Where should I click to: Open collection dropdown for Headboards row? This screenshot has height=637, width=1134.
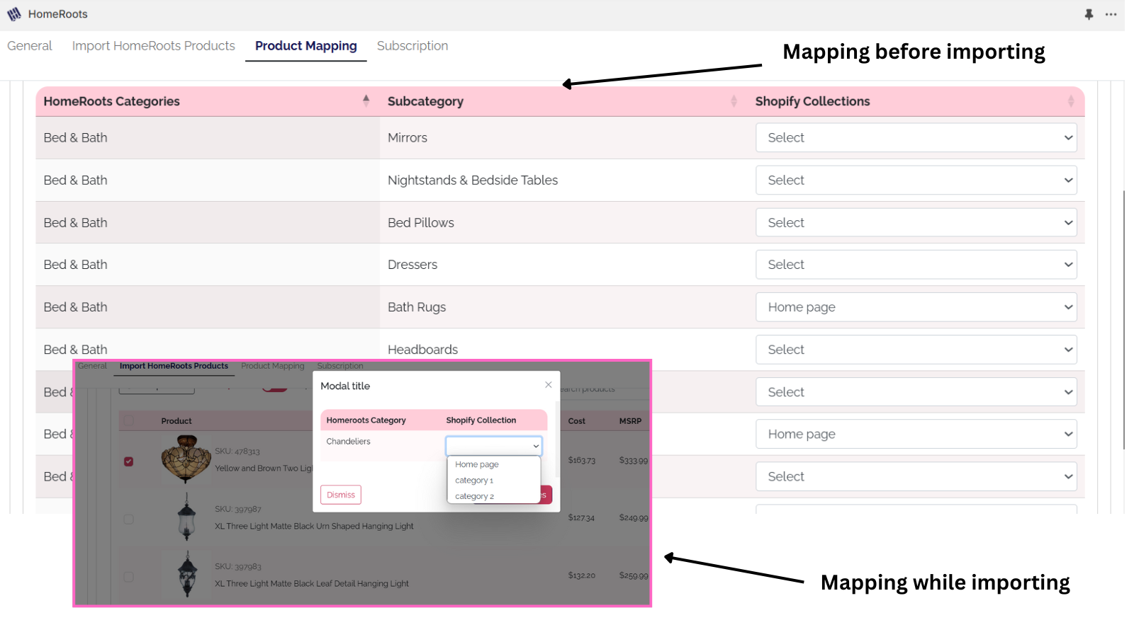(916, 350)
